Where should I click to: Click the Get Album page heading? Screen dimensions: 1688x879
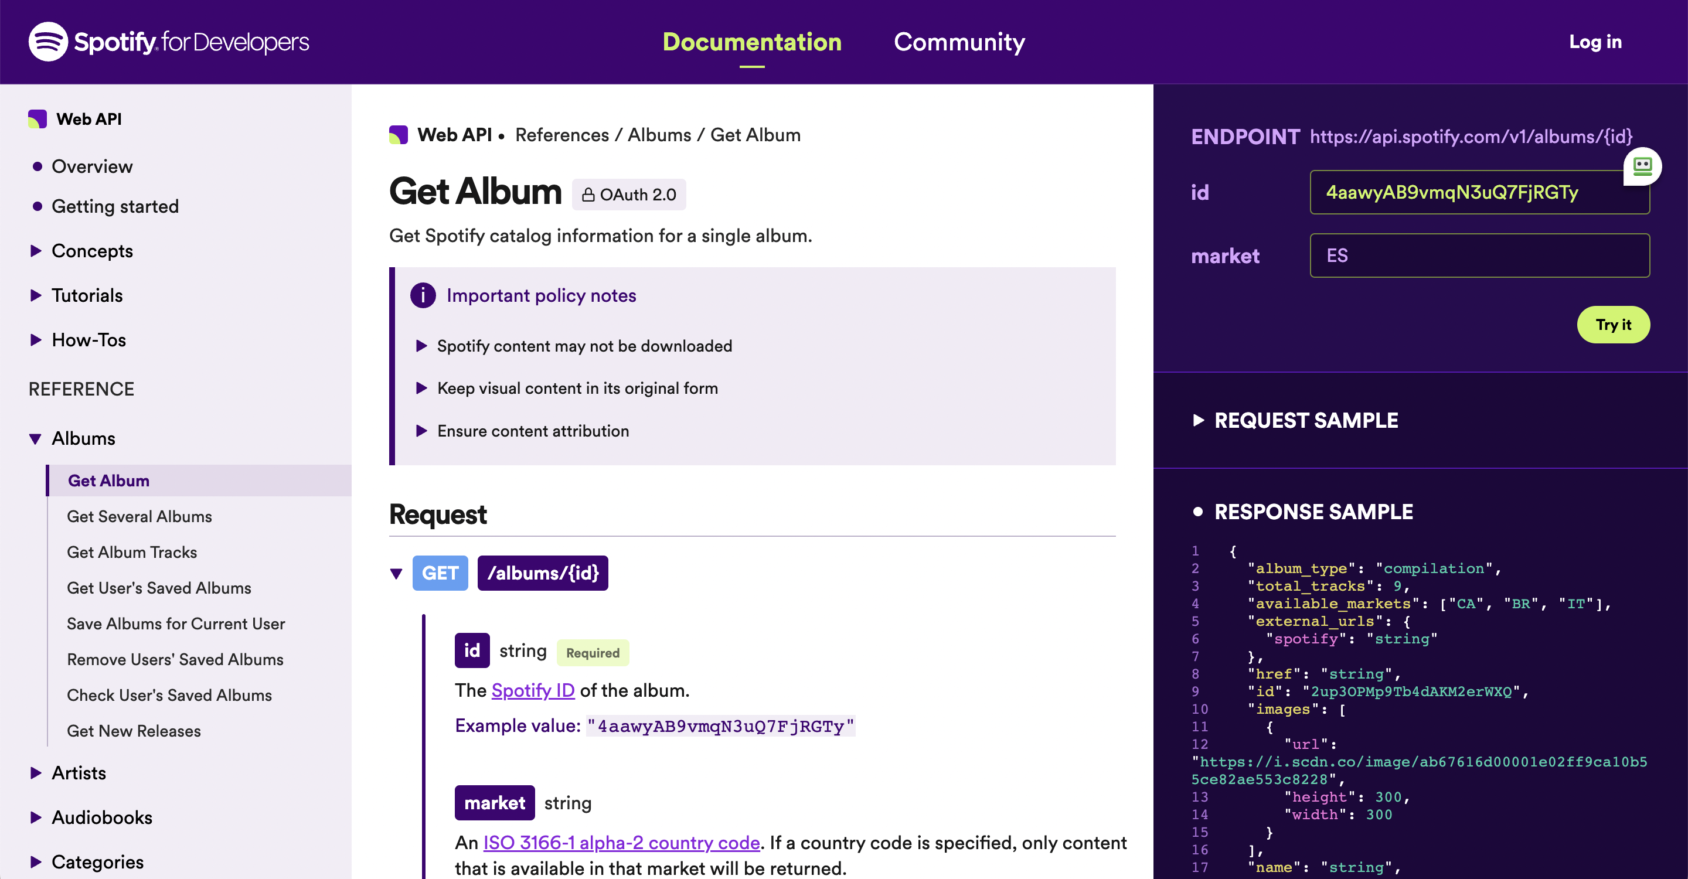click(475, 193)
